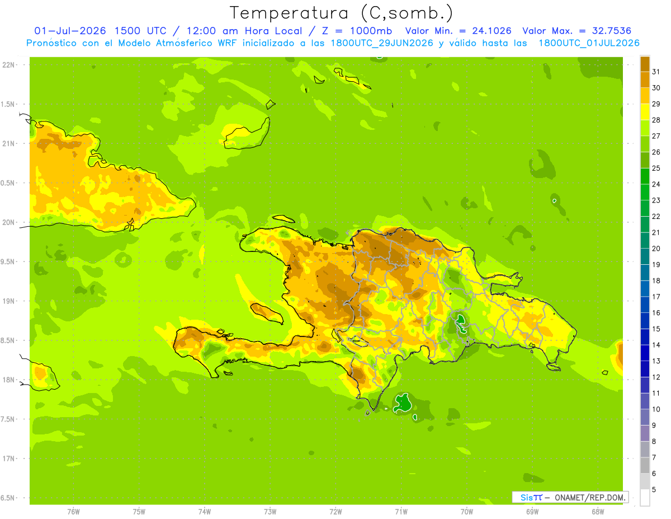Click the "72W" longitude label
This screenshot has height=519, width=671.
coord(335,512)
